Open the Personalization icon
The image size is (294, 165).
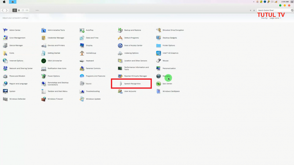coord(158,68)
